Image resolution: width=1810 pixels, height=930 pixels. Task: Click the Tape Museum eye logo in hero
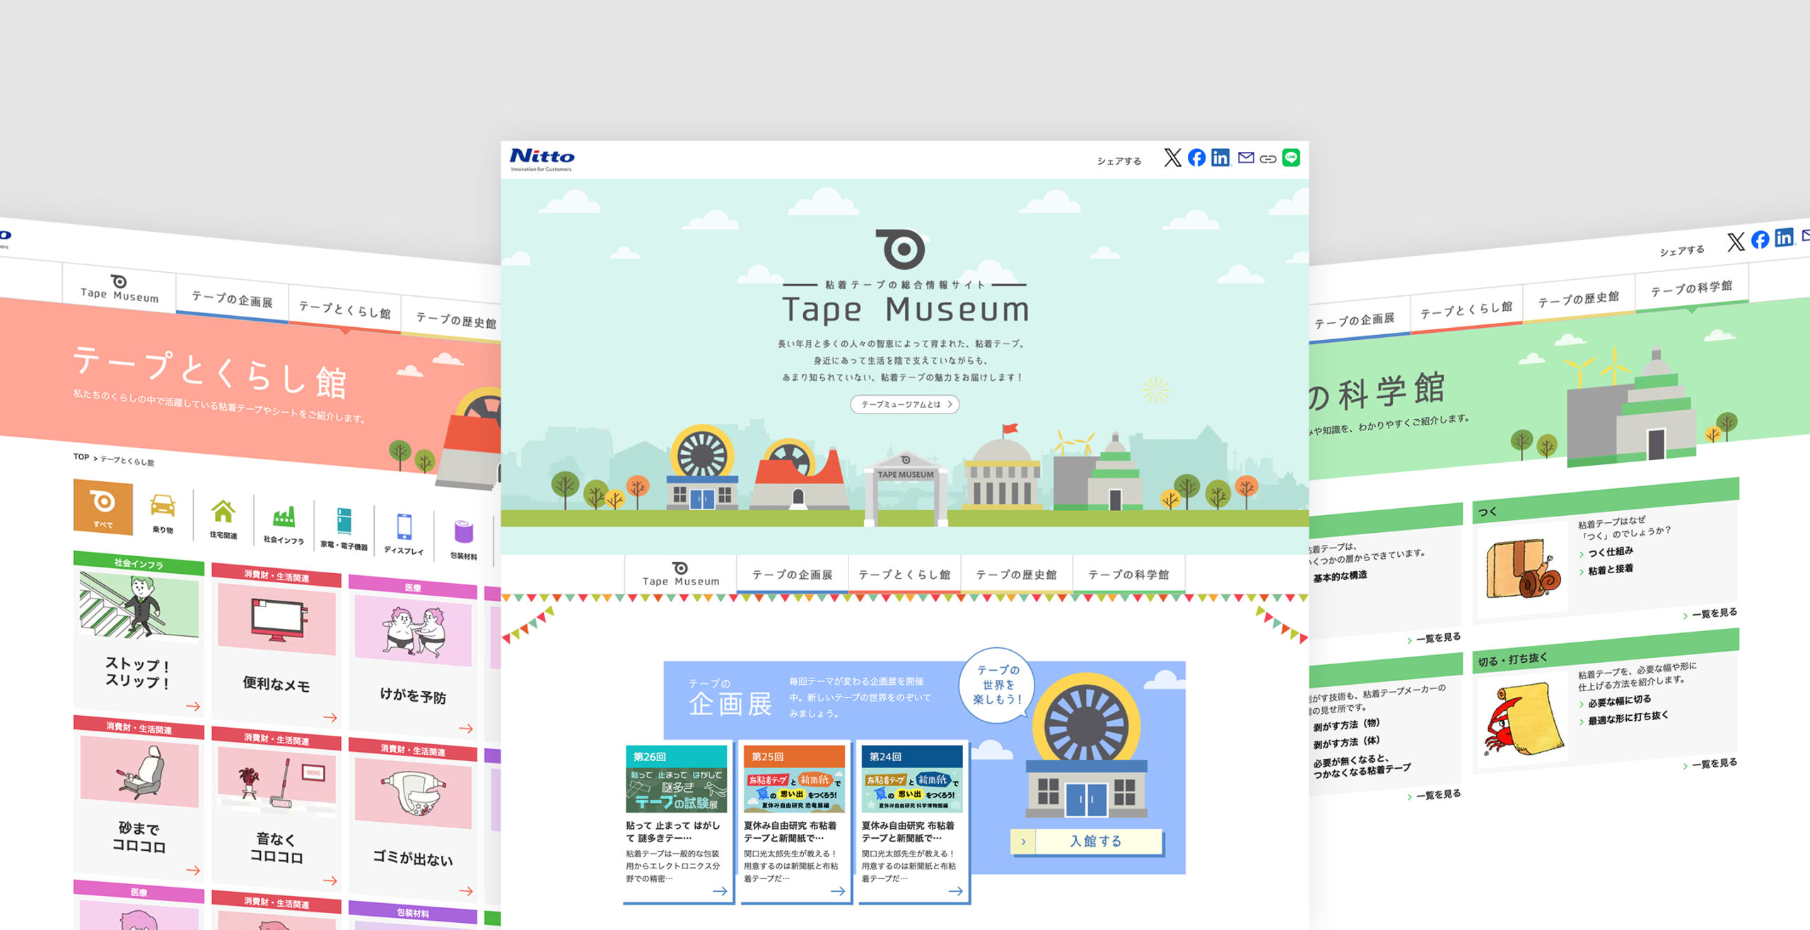[900, 249]
